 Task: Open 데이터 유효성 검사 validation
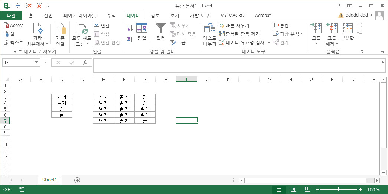(x=242, y=43)
